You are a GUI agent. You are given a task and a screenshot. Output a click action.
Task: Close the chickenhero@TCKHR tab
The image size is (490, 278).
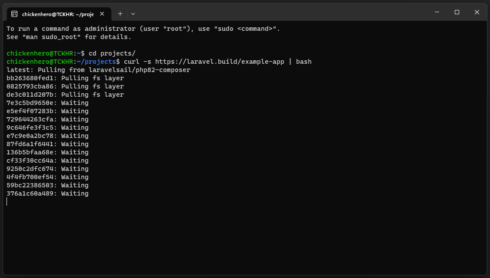click(102, 13)
